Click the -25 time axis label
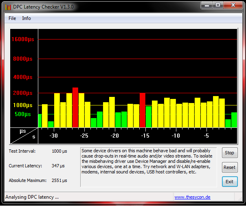 tap(84, 136)
